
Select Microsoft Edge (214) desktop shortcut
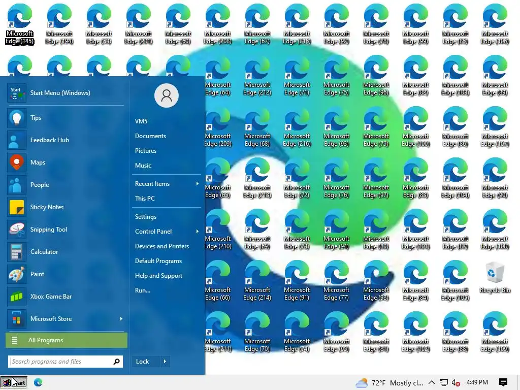click(257, 280)
